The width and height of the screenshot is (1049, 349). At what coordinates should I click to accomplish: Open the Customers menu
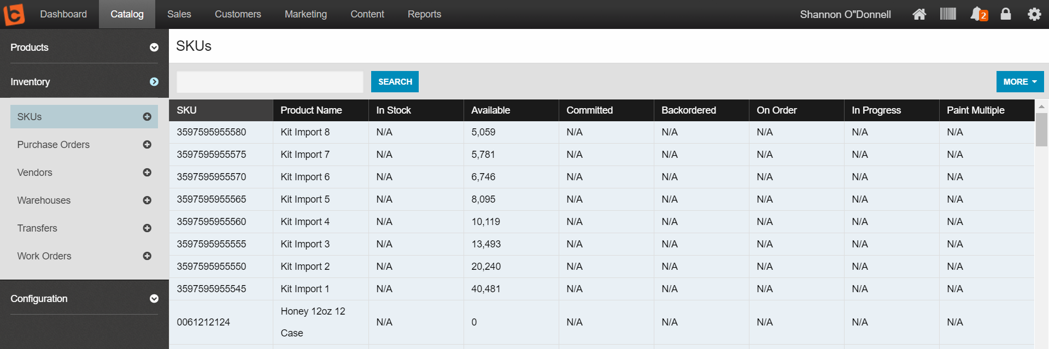point(238,14)
